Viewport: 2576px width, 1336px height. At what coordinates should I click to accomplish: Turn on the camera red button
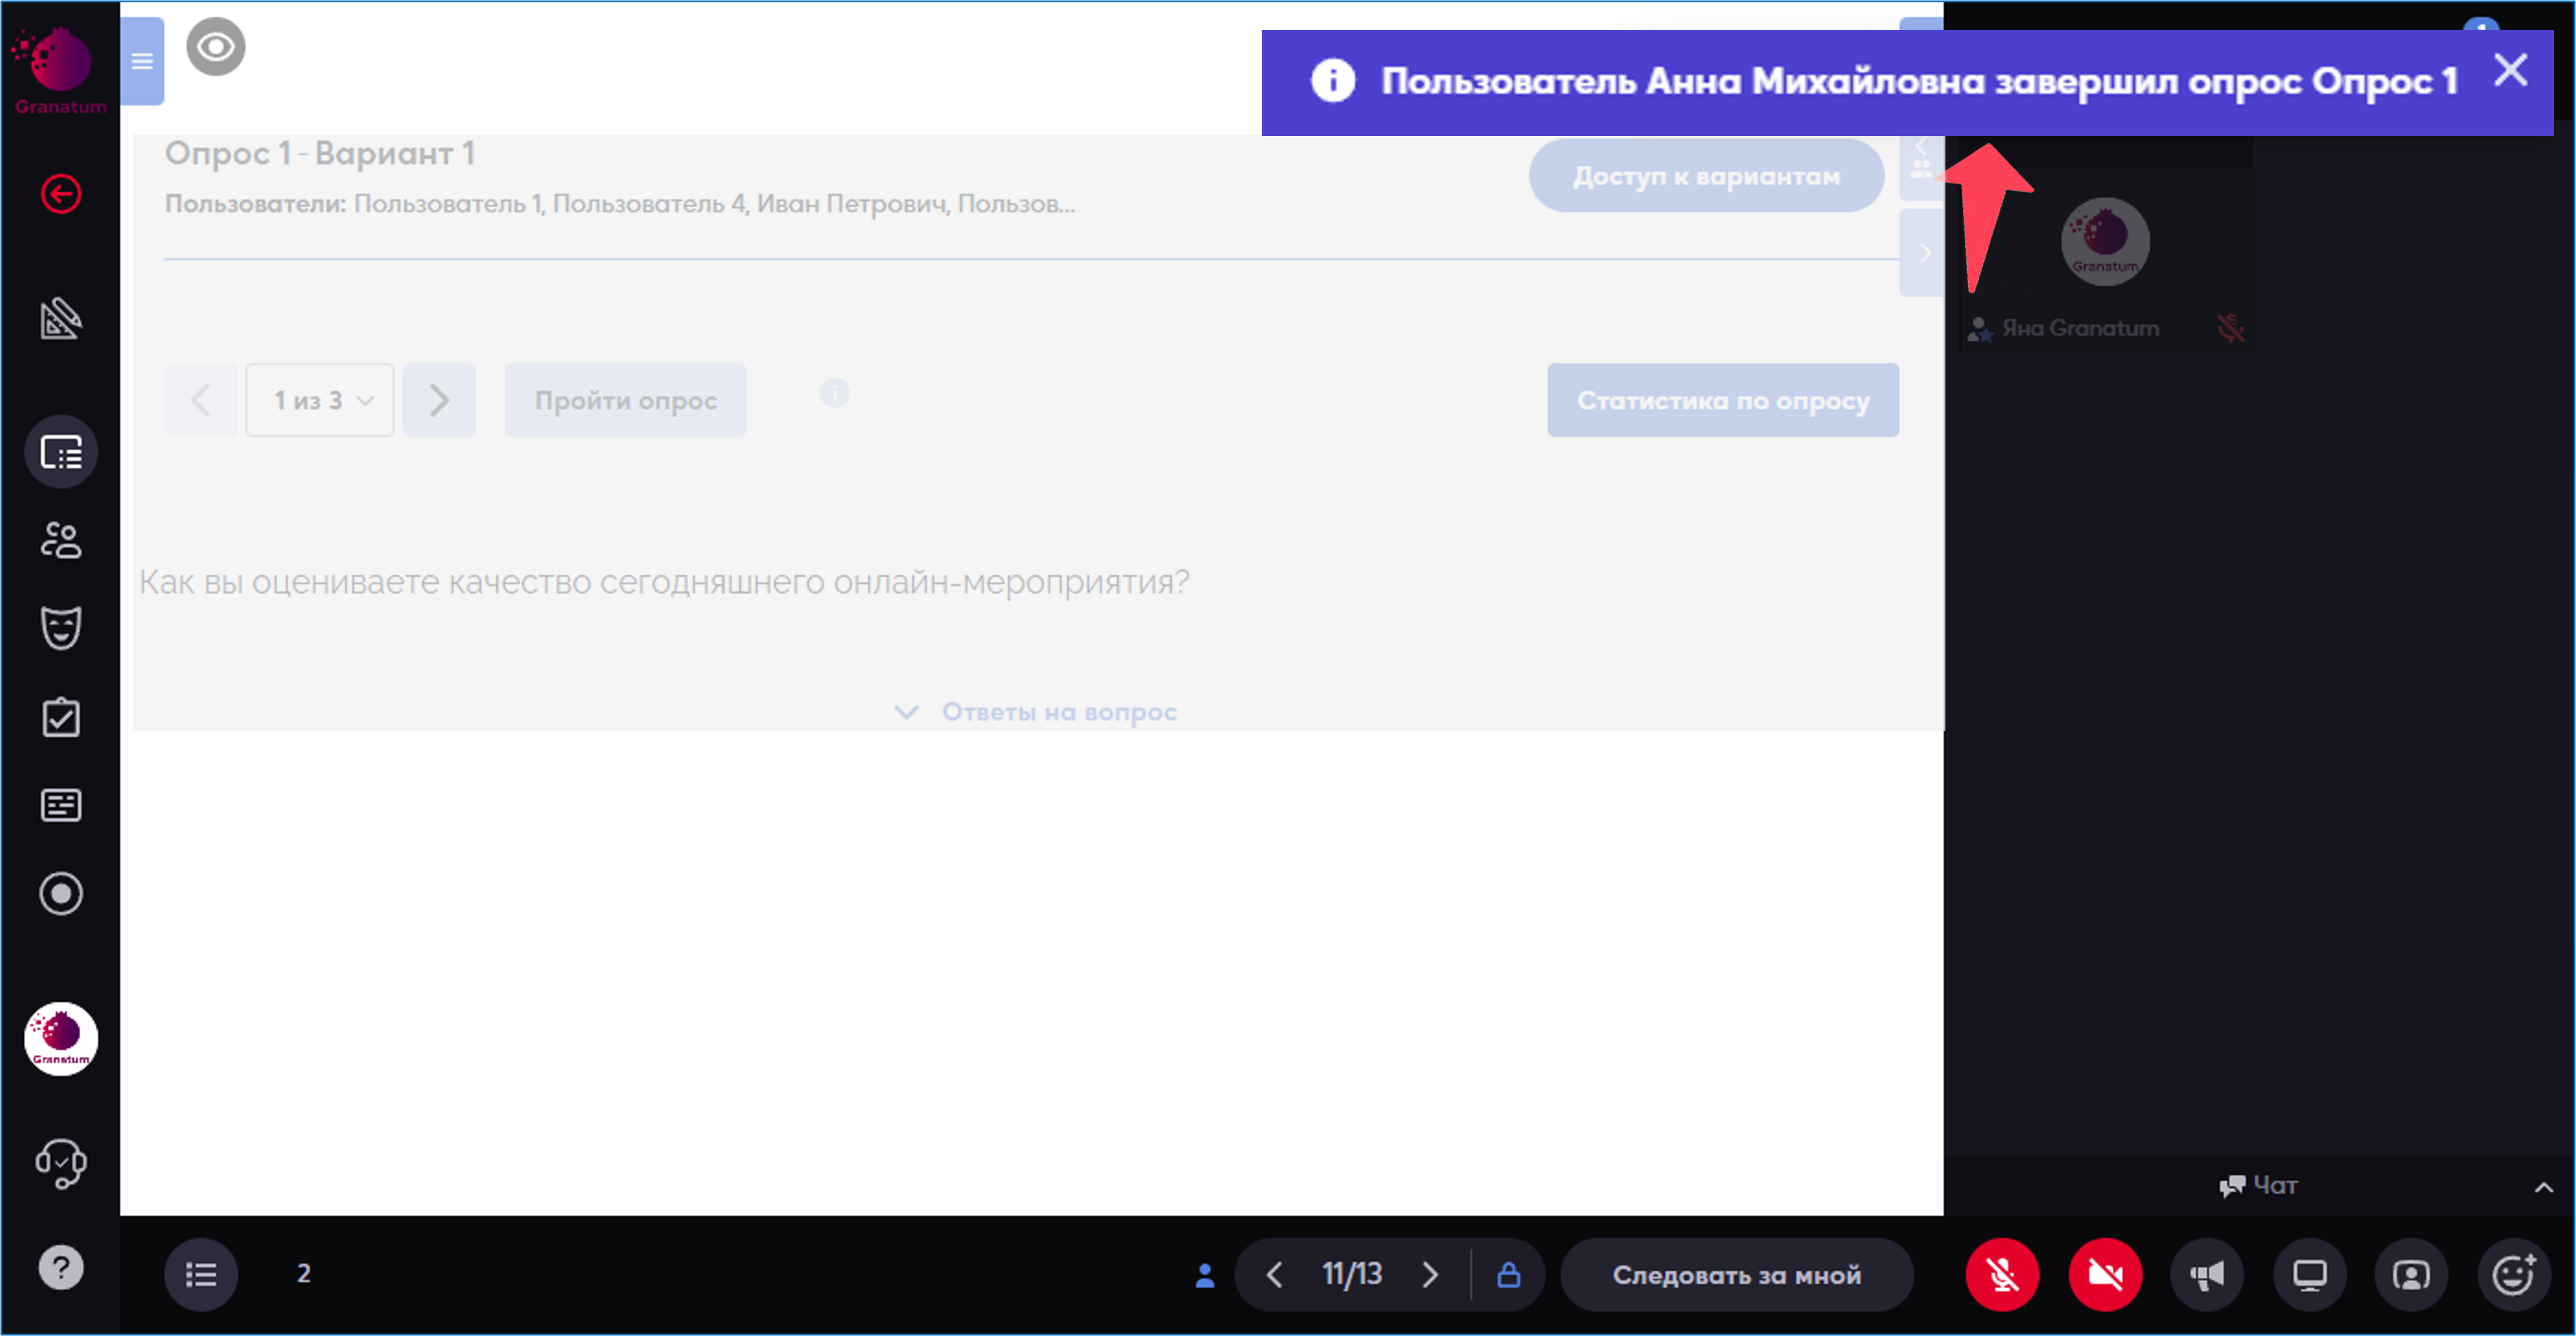[x=2105, y=1274]
